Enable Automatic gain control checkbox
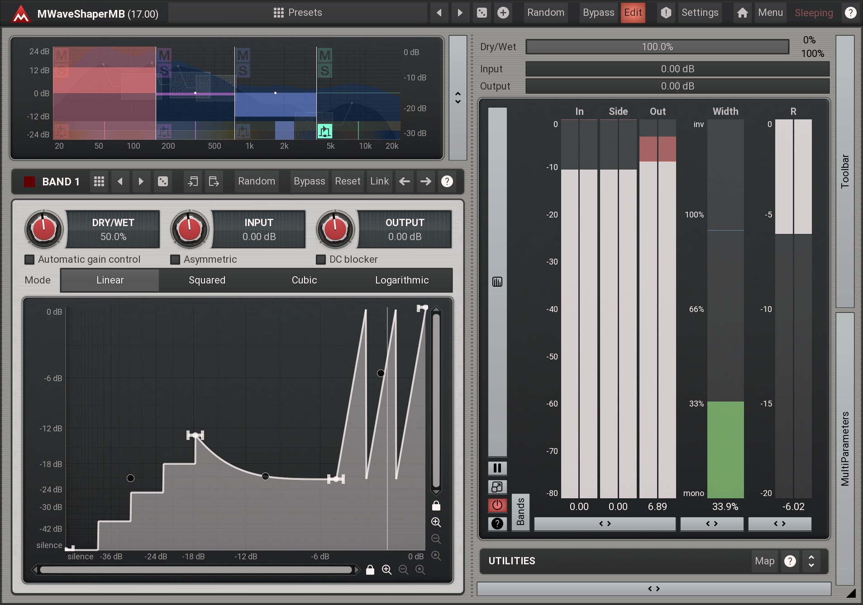This screenshot has width=863, height=605. click(29, 260)
